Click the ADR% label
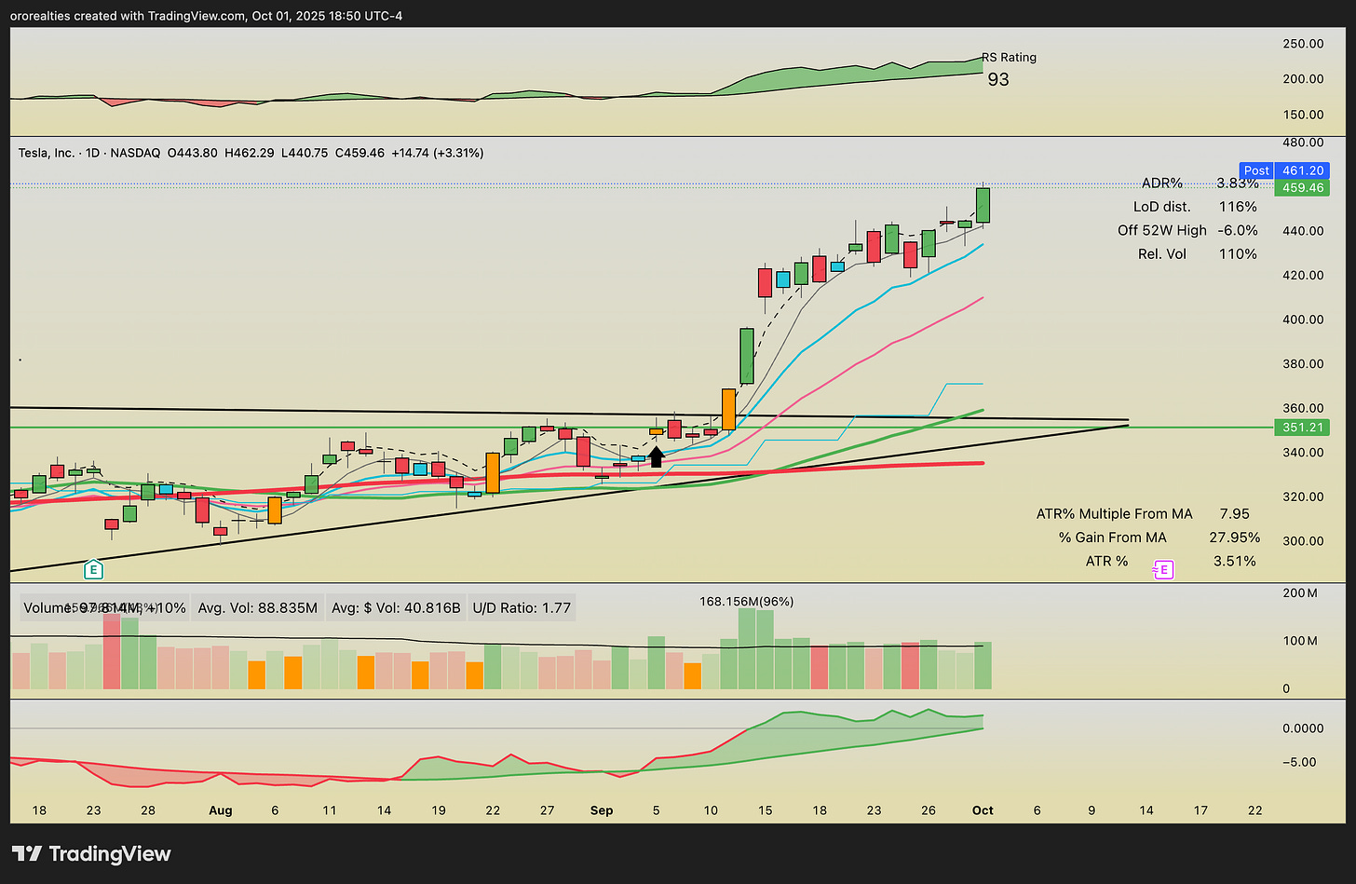1356x884 pixels. [1162, 184]
